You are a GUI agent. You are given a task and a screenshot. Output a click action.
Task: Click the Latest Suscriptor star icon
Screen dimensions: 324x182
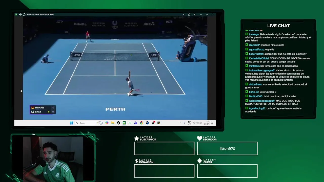point(136,138)
